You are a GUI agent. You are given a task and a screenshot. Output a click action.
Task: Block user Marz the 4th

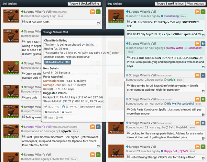point(73,159)
